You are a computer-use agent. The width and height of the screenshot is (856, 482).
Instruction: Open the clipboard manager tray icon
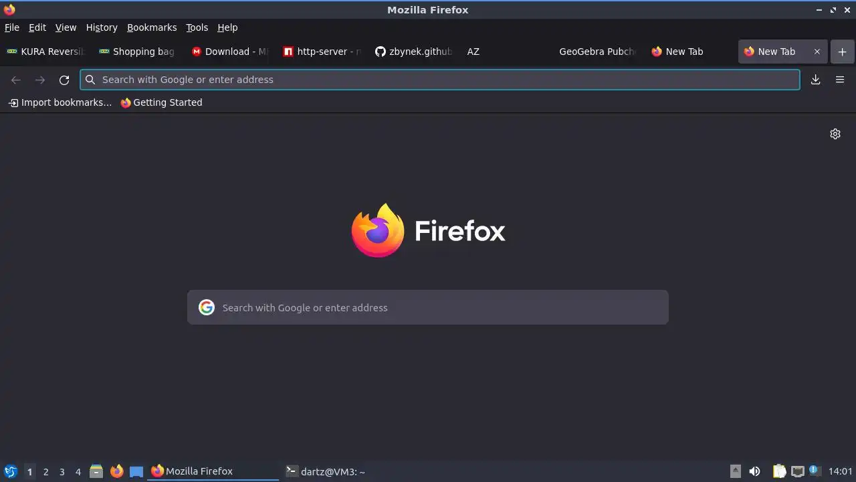[780, 471]
